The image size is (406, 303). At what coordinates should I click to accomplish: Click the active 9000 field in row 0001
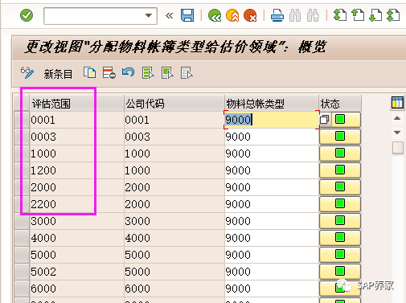272,120
